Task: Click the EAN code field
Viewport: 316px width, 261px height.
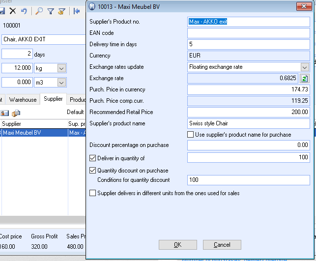Action: (x=249, y=33)
